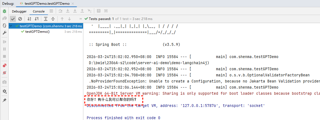The height and width of the screenshot is (120, 320).
Task: Click the Evaluate Expression calculator icon
Action: click(98, 11)
